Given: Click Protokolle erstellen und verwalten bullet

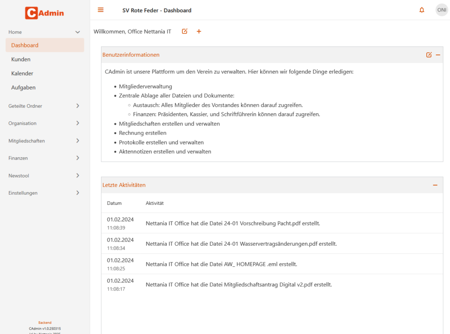Looking at the screenshot, I should point(161,142).
